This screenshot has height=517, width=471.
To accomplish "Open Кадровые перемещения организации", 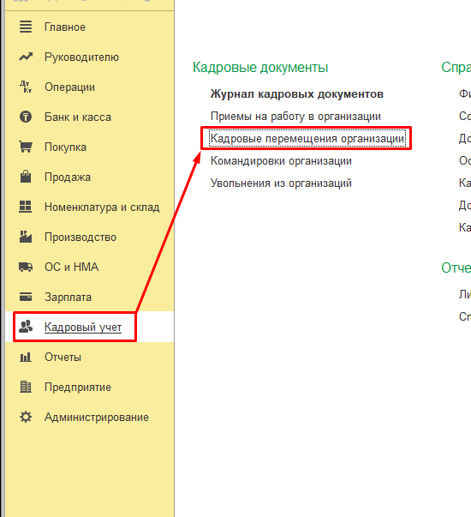I will 307,139.
